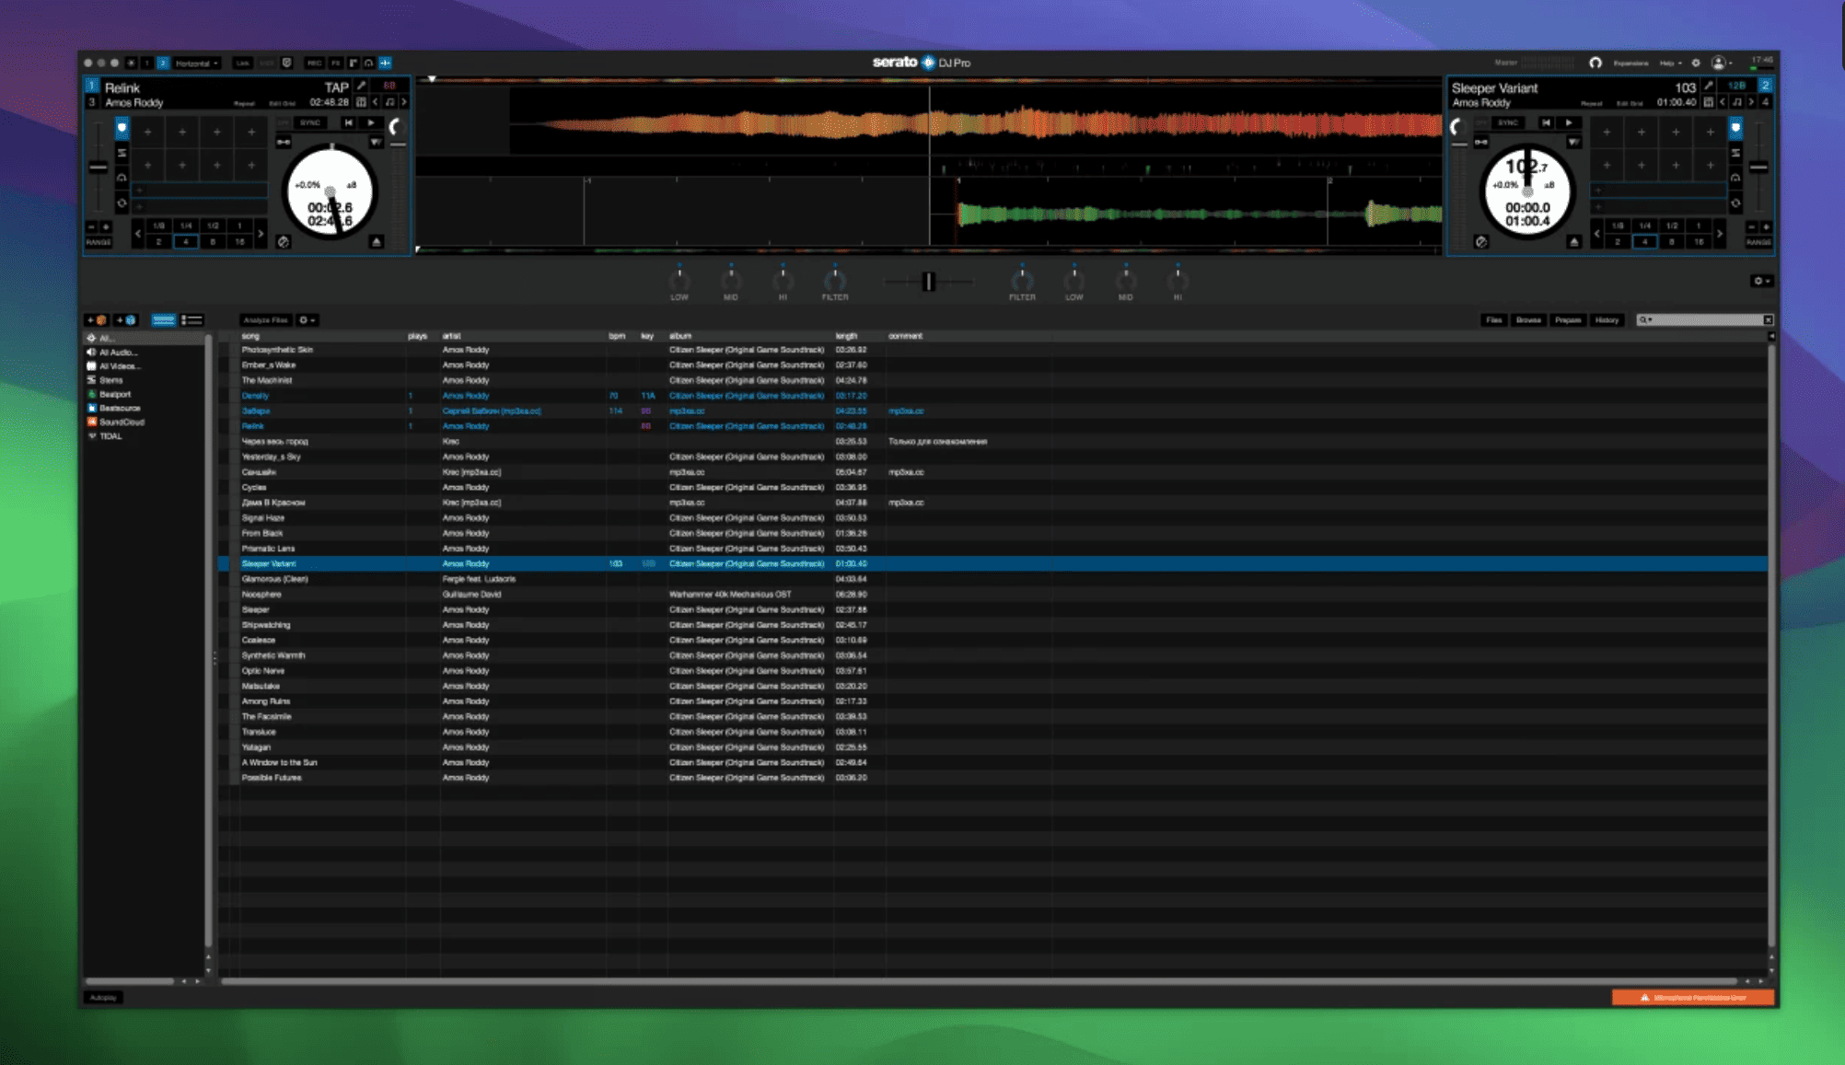Add new smart crate in library toolbar

[126, 320]
